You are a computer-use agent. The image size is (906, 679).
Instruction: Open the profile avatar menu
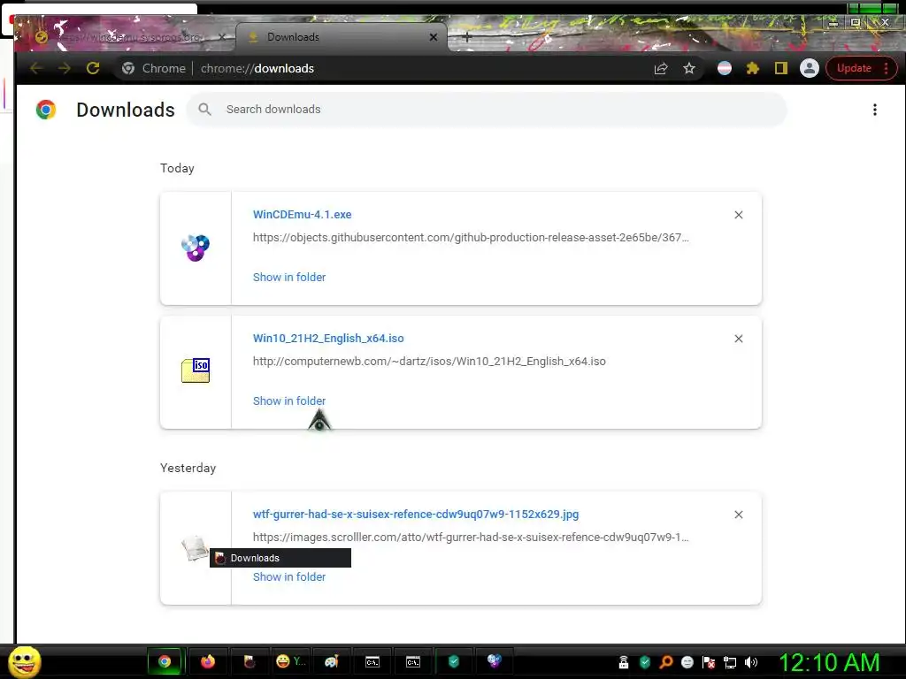809,68
